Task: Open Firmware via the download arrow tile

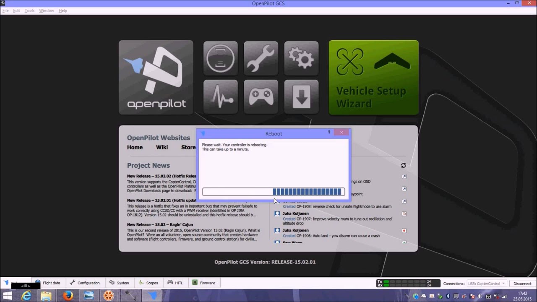Action: coord(301,96)
